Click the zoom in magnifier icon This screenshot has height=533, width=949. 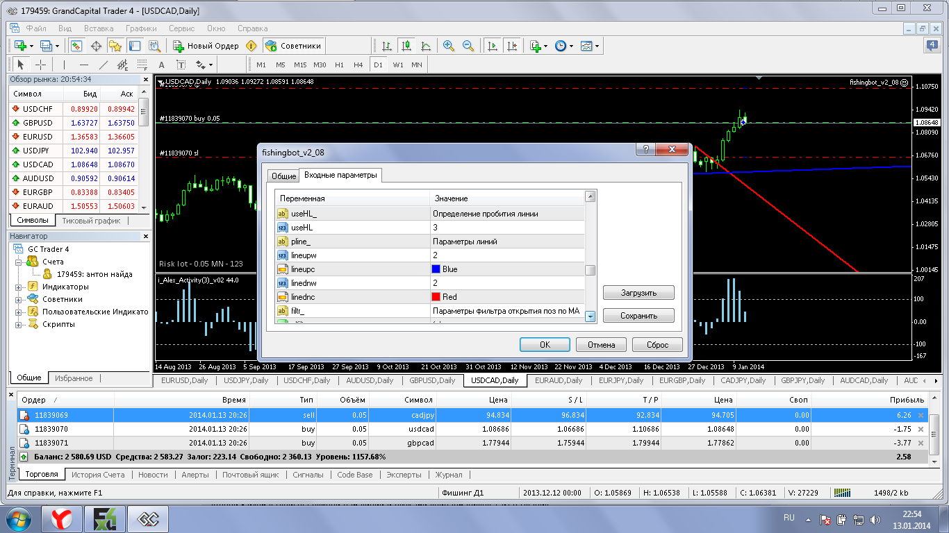(x=449, y=46)
